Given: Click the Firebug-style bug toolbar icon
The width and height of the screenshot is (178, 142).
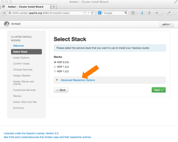Looking at the screenshot, I should click(x=157, y=13).
